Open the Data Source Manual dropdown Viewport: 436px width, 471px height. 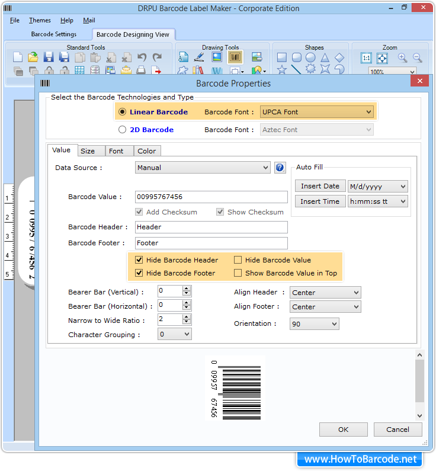click(x=203, y=168)
